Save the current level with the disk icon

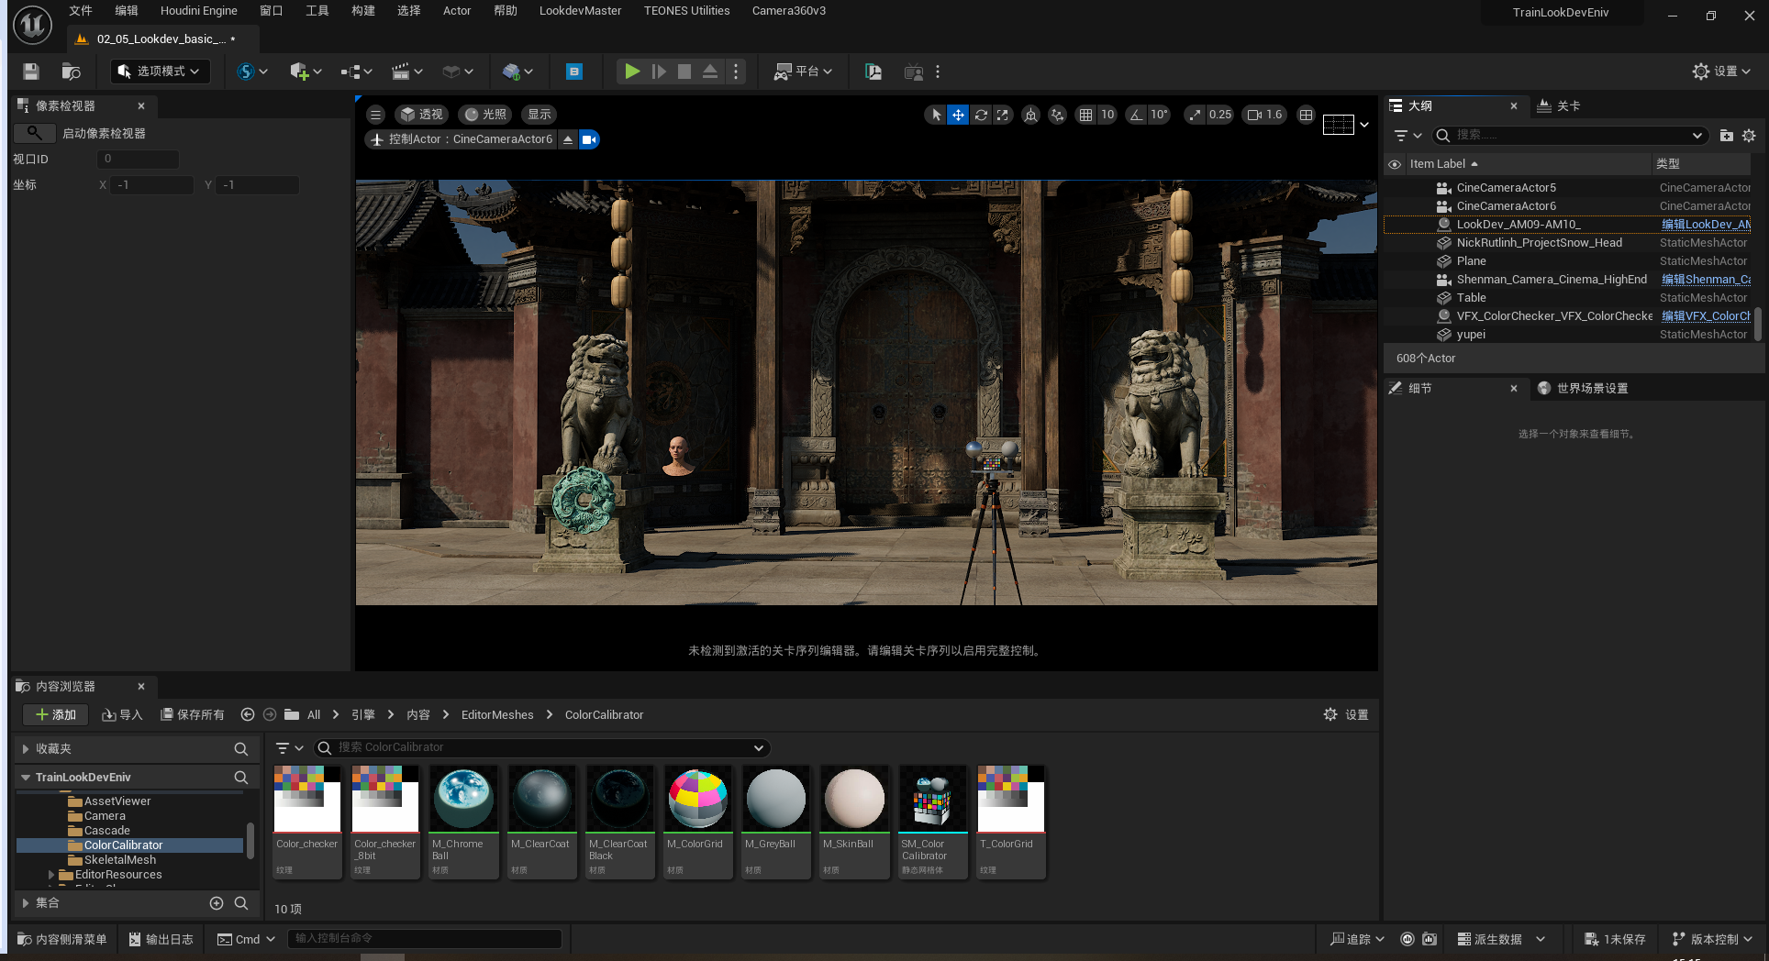click(x=31, y=72)
